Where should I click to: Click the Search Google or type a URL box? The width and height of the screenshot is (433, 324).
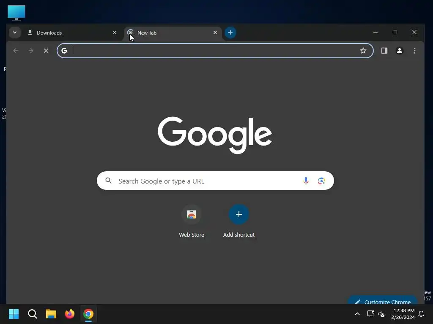pyautogui.click(x=215, y=181)
